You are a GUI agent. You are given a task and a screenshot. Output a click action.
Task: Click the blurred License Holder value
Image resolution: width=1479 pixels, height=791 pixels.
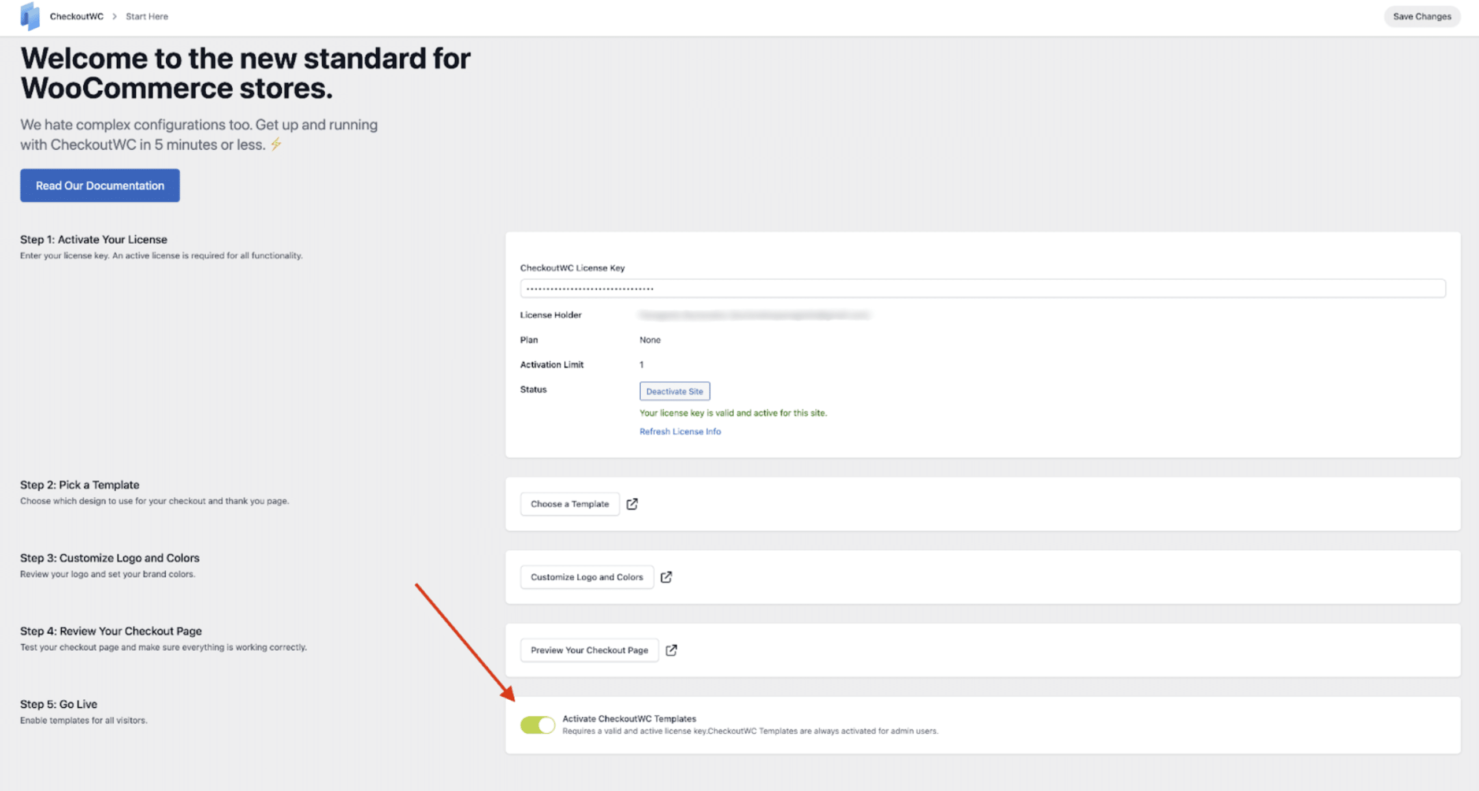coord(754,315)
